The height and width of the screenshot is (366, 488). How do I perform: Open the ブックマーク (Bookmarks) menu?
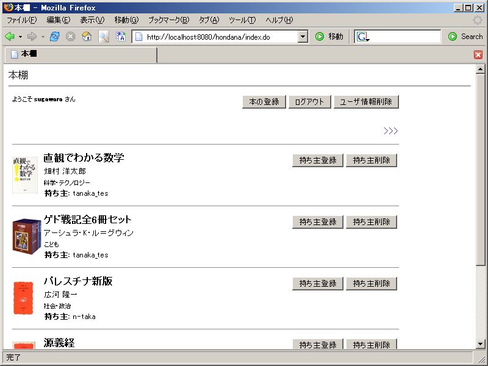point(168,20)
